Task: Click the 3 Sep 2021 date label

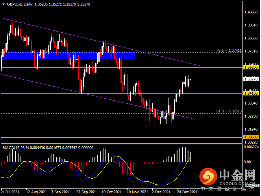Action: coord(60,192)
